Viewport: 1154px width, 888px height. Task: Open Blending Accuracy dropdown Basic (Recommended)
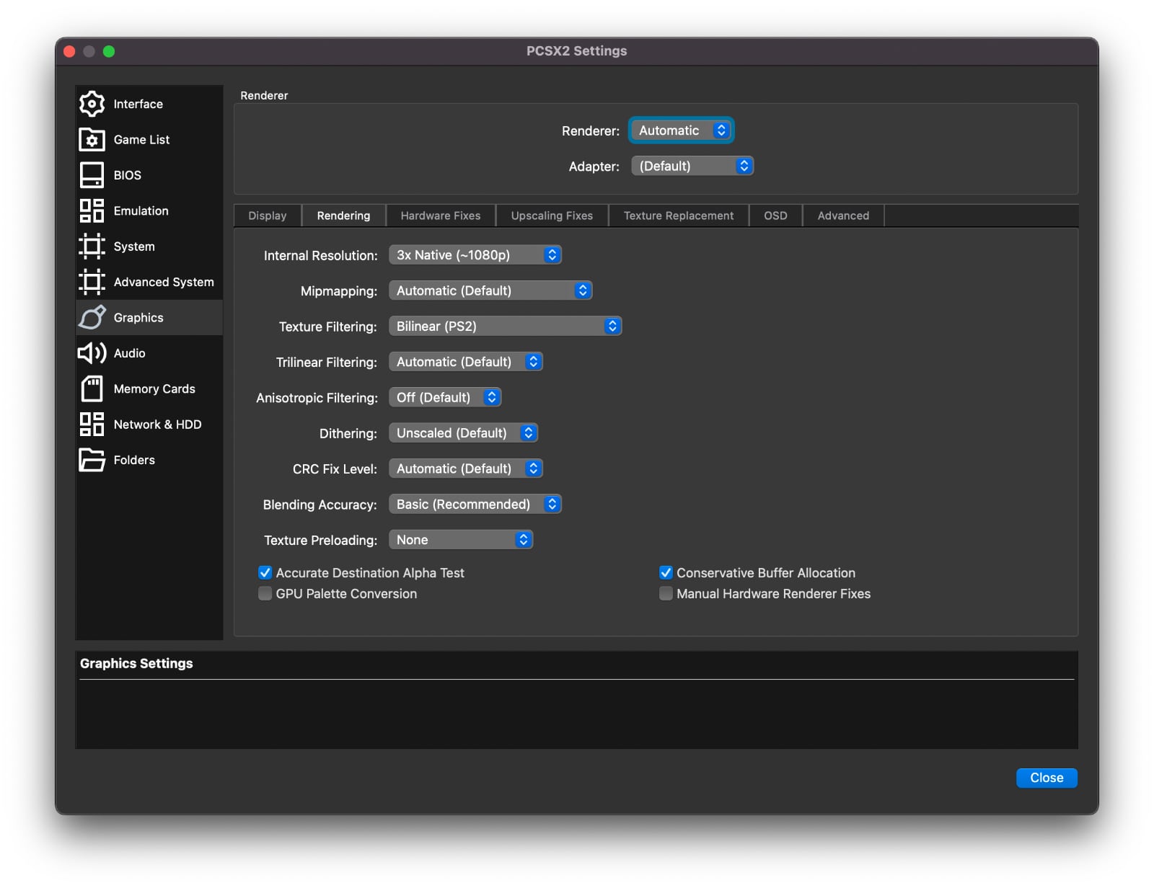(x=475, y=505)
